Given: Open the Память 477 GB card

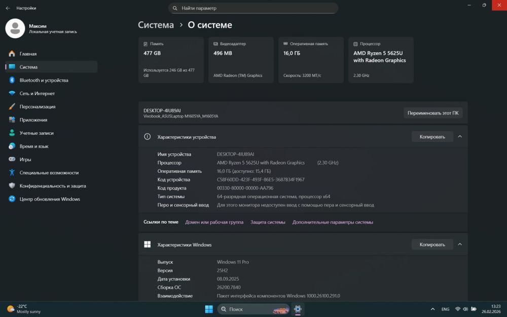Looking at the screenshot, I should [171, 60].
